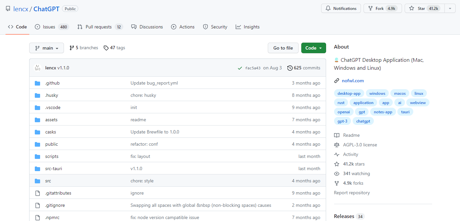Click the .gitattributes file icon
The height and width of the screenshot is (221, 460).
coord(37,193)
